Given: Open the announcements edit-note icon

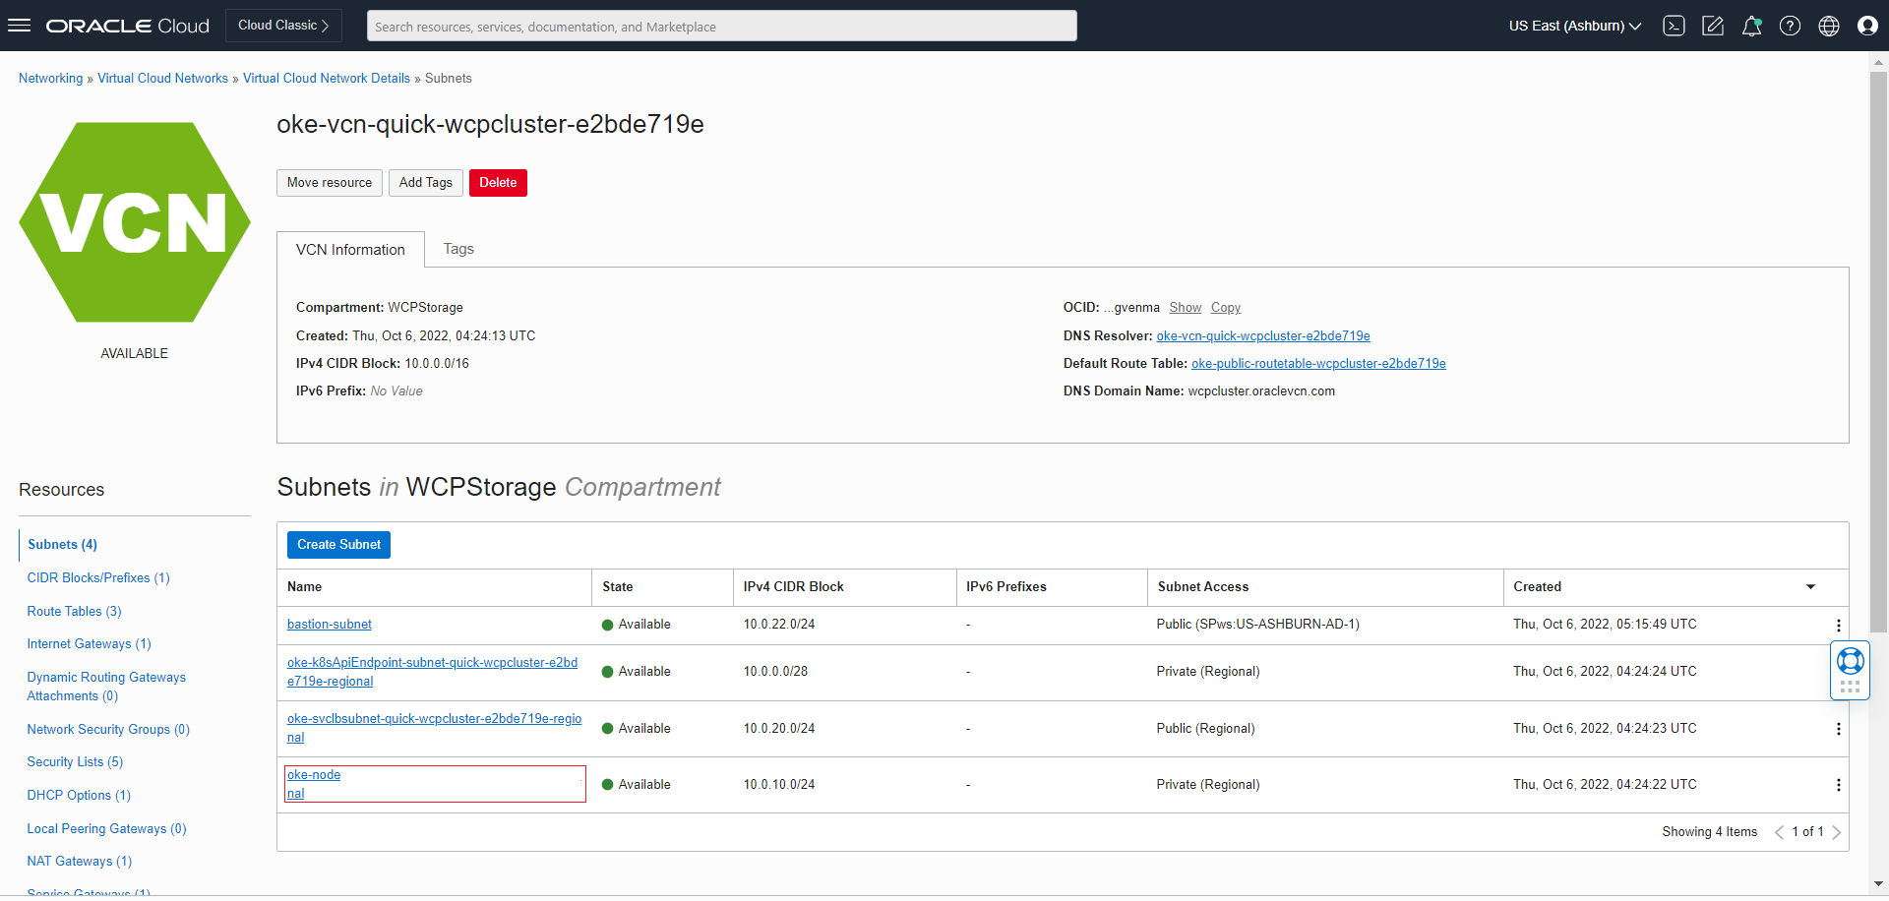Looking at the screenshot, I should (1713, 26).
